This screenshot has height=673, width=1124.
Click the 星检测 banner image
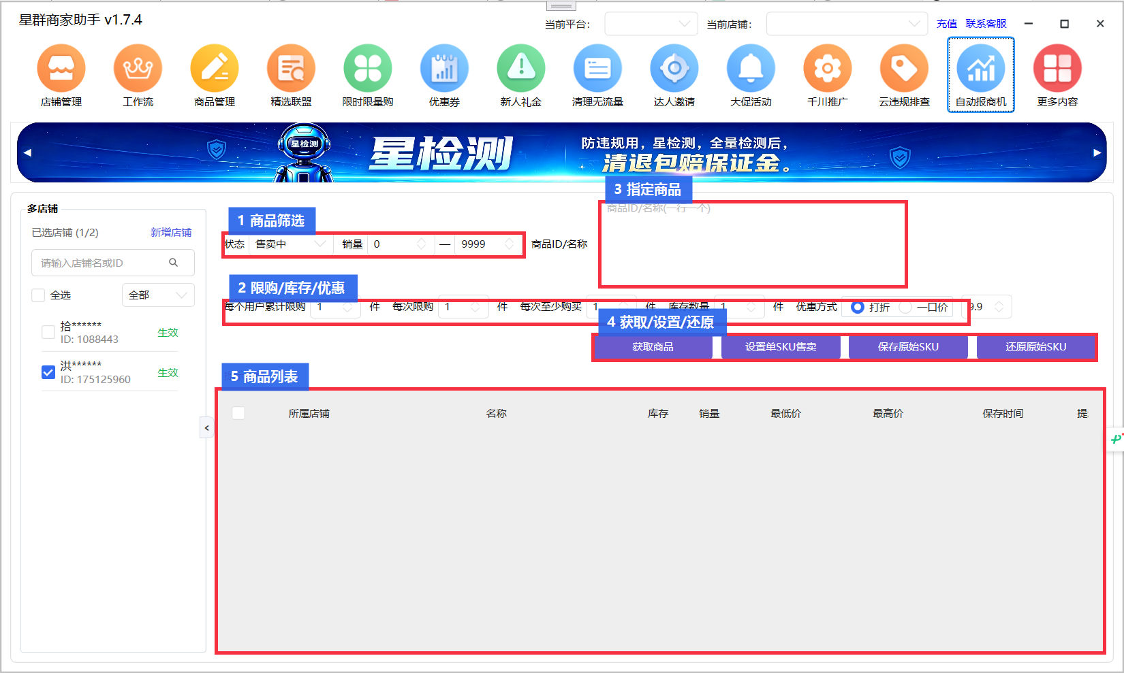(562, 152)
